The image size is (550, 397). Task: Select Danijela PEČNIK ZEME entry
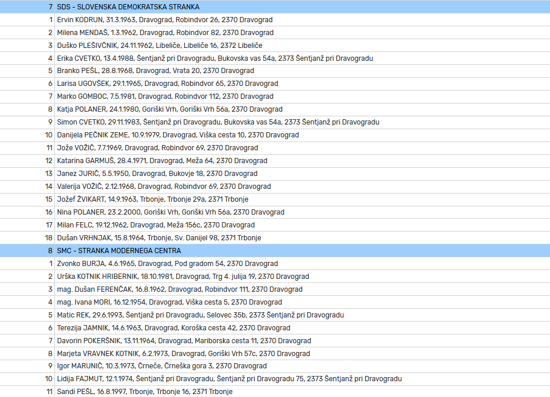(275, 135)
